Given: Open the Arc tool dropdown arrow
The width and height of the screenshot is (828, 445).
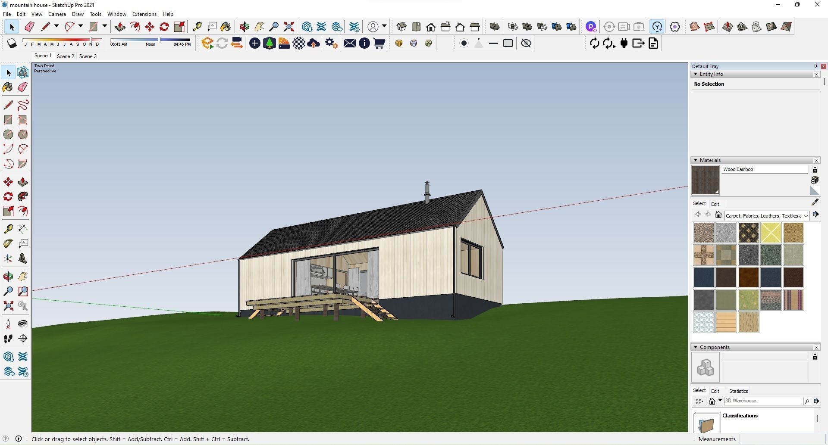Looking at the screenshot, I should [80, 26].
